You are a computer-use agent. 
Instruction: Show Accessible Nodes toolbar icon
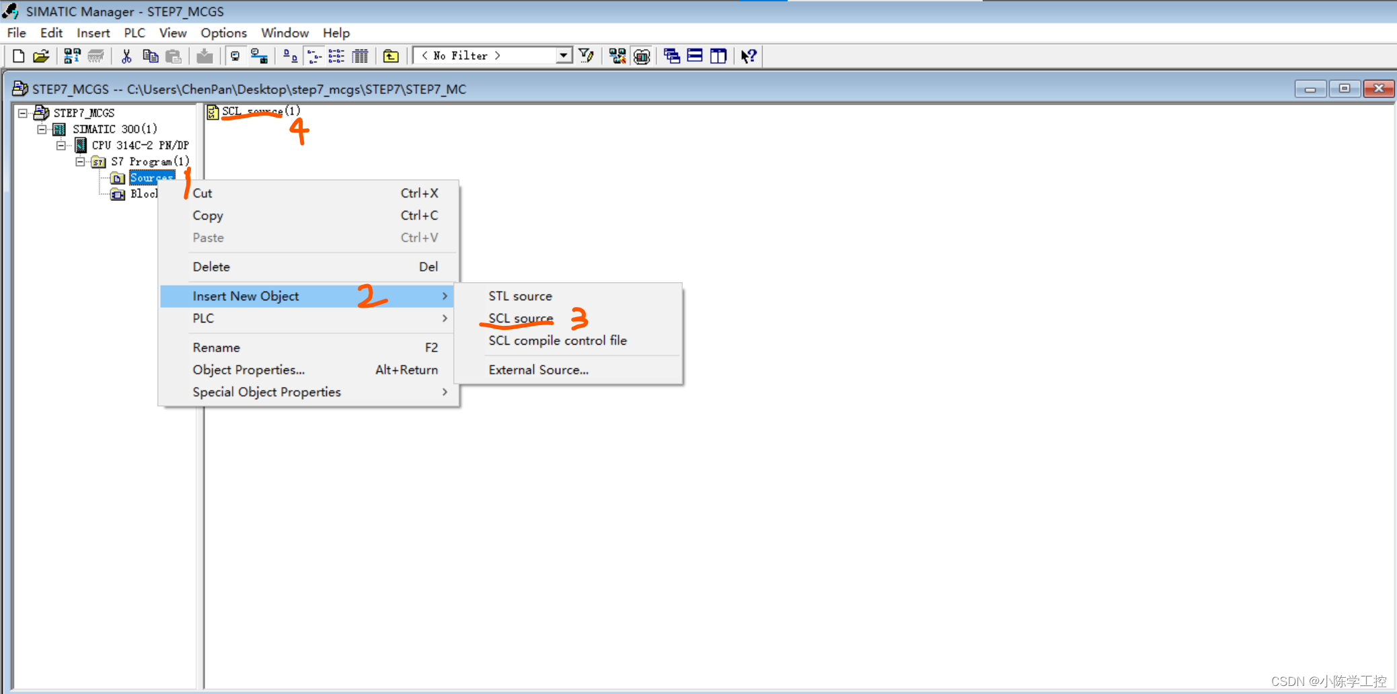72,56
